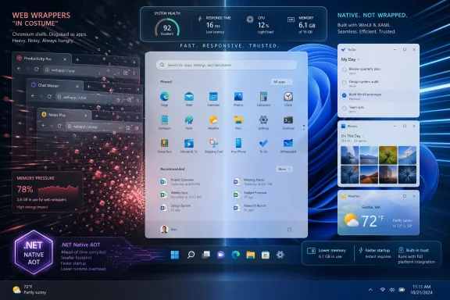Open Settings gear on the taskbar
The height and width of the screenshot is (300, 450).
pyautogui.click(x=280, y=255)
